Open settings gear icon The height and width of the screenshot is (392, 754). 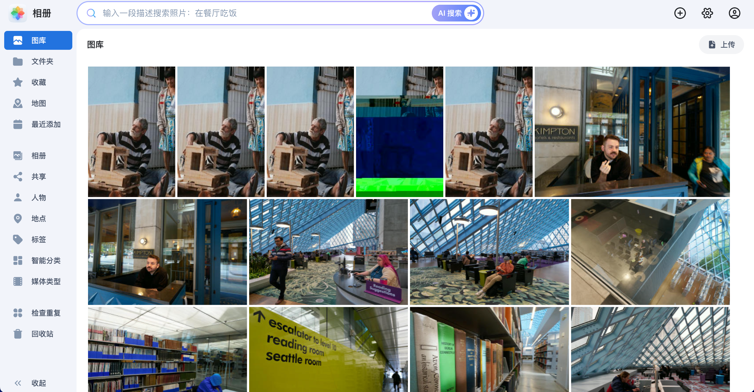tap(707, 13)
